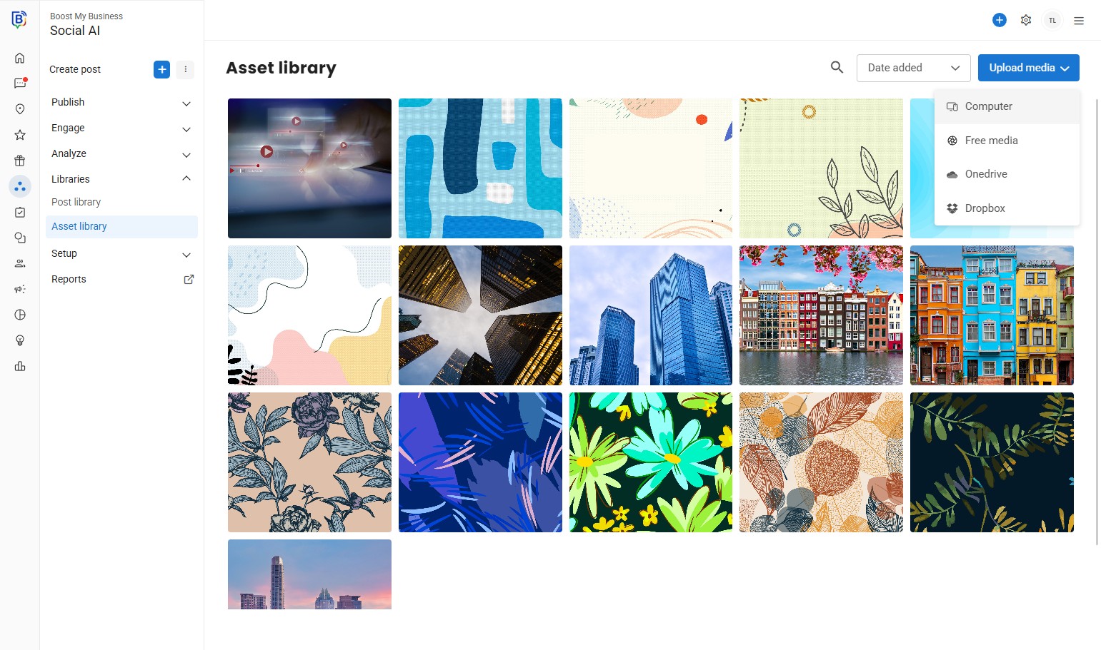This screenshot has height=650, width=1101.
Task: Open the home icon in left rail
Action: tap(20, 58)
